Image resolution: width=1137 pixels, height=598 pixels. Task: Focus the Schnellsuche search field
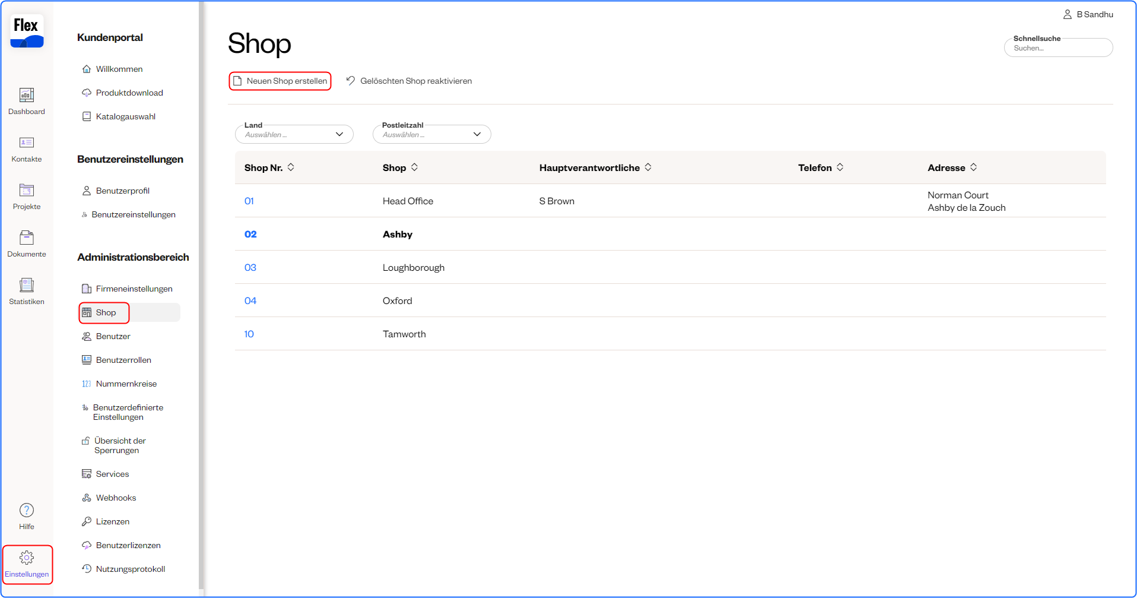click(1058, 48)
